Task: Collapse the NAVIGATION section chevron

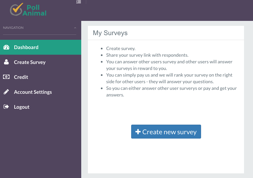Action: pyautogui.click(x=75, y=28)
